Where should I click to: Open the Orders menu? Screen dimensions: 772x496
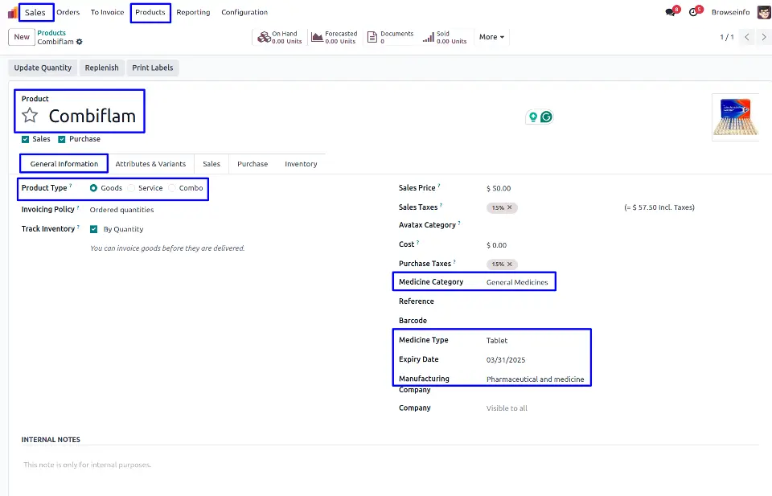tap(68, 12)
